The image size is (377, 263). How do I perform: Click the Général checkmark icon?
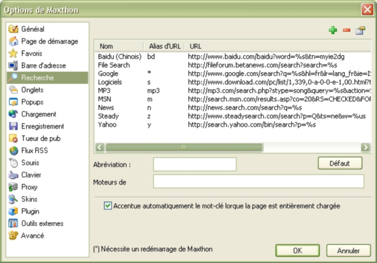13,29
